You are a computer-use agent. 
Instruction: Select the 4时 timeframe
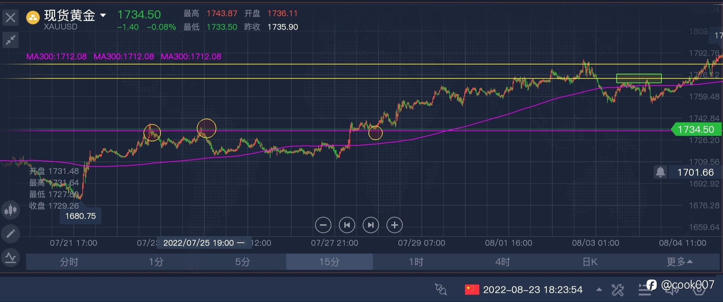(x=503, y=262)
